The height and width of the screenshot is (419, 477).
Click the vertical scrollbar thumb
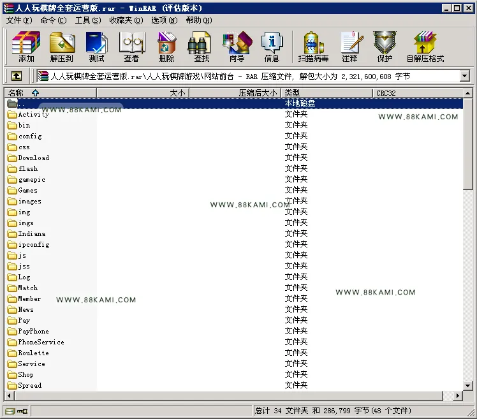(x=468, y=143)
